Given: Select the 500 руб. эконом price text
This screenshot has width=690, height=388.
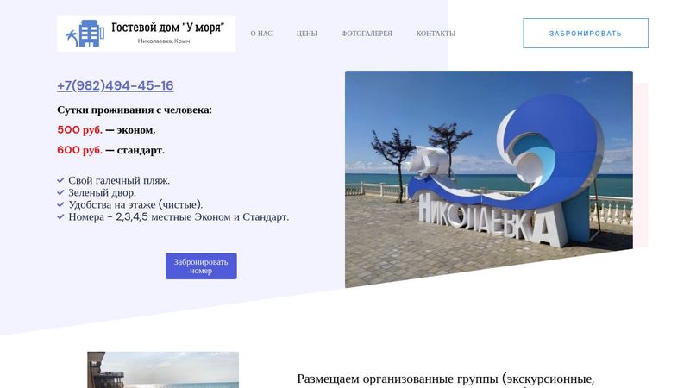Looking at the screenshot, I should 106,130.
